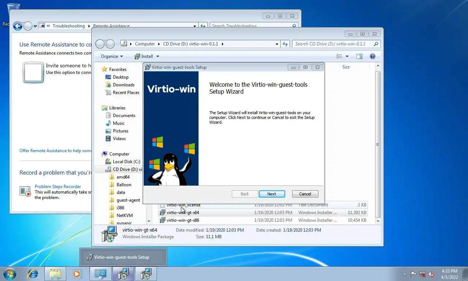Expand the view options dropdown arrow
Screen dimensions: 468x281
[347, 56]
